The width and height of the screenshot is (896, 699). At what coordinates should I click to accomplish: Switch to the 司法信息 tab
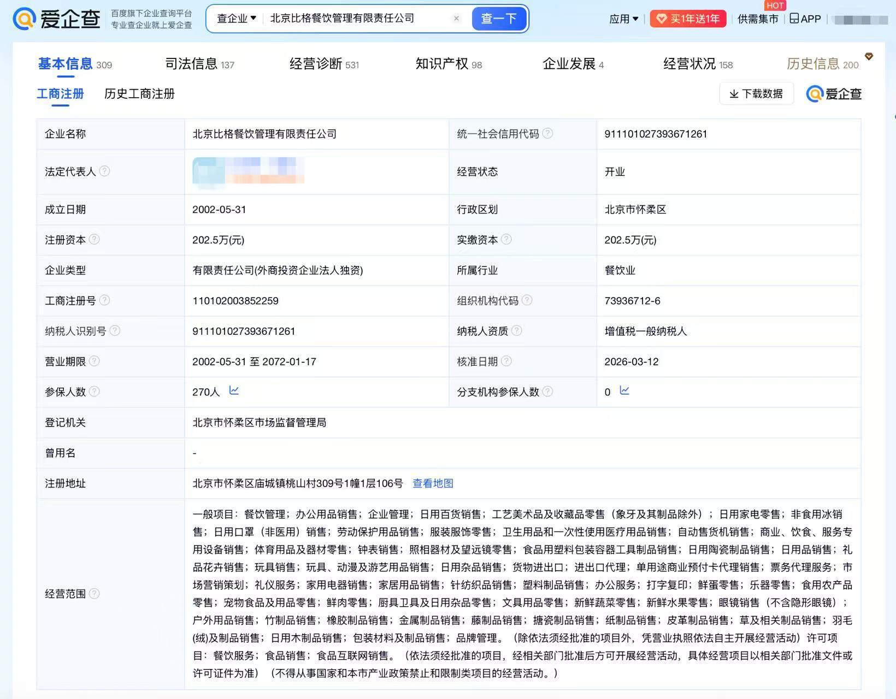[199, 64]
